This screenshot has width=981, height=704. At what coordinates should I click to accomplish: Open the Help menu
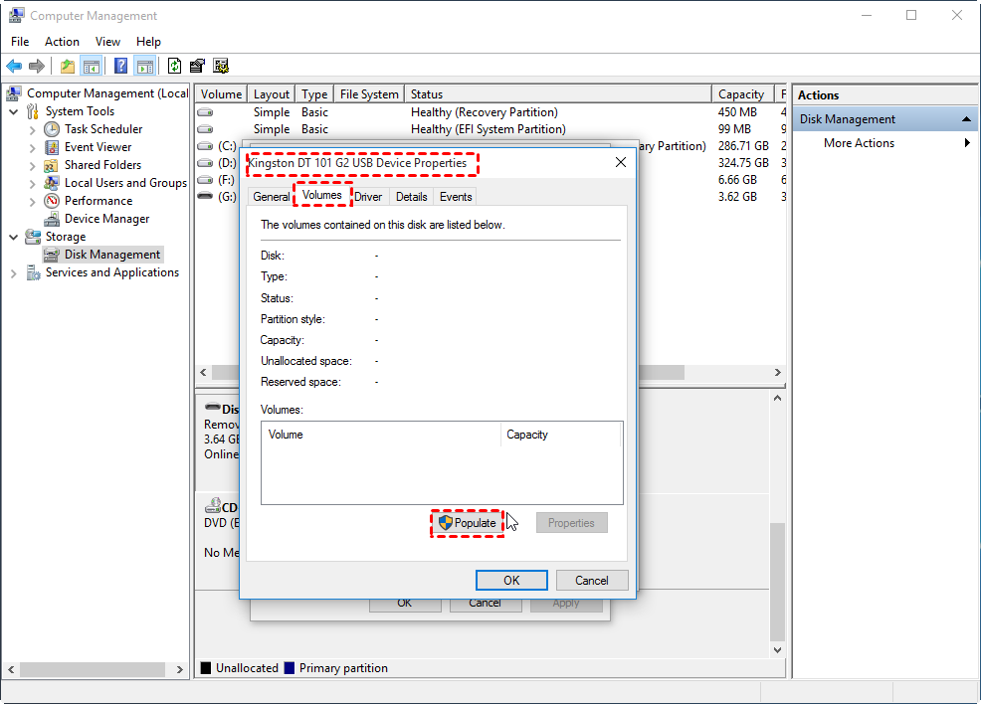click(x=148, y=41)
